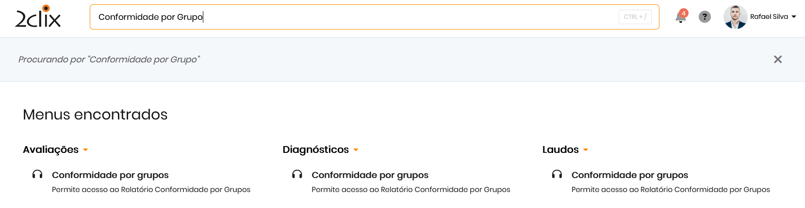
Task: Click headset icon under Laudos
Action: (557, 175)
